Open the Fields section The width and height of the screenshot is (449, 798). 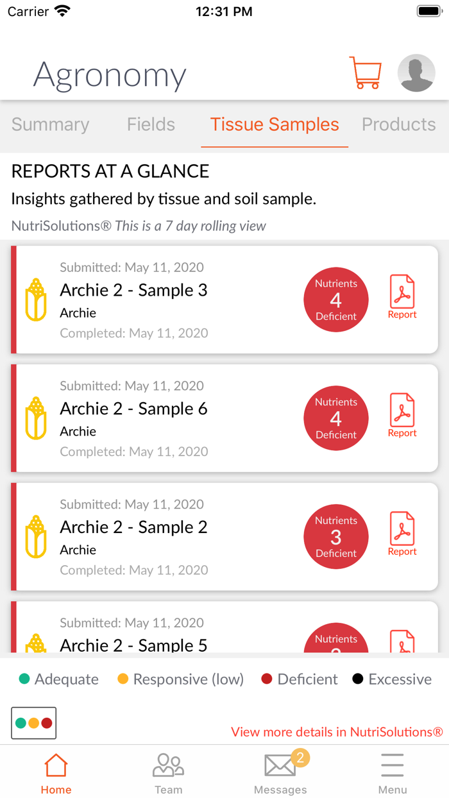tap(151, 124)
